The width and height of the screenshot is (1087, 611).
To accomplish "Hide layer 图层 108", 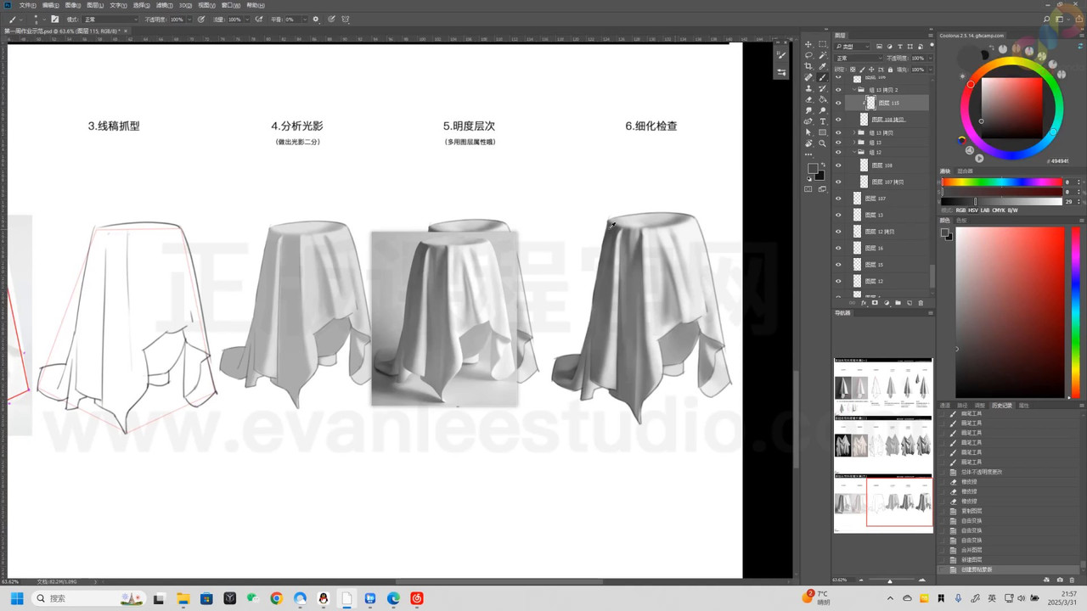I will click(x=838, y=165).
